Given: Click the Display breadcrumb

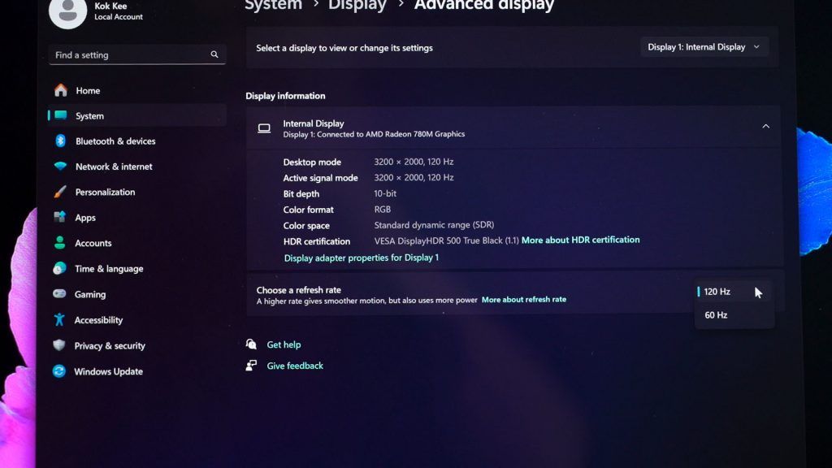Looking at the screenshot, I should point(357,6).
